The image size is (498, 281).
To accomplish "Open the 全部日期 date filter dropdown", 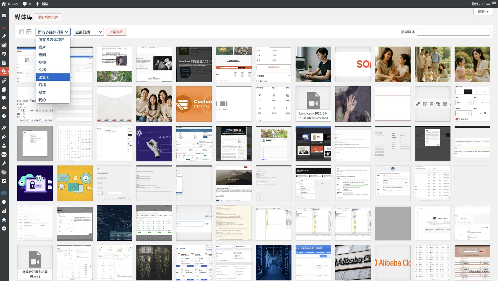I will point(88,32).
